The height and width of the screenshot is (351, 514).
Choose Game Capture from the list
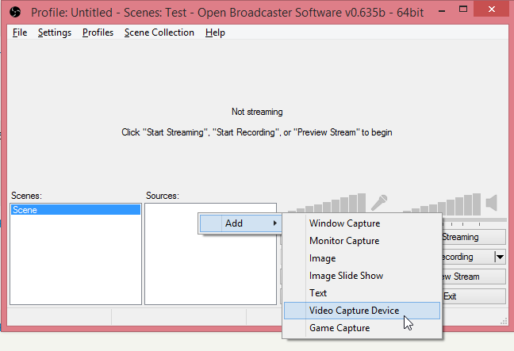[x=339, y=328]
